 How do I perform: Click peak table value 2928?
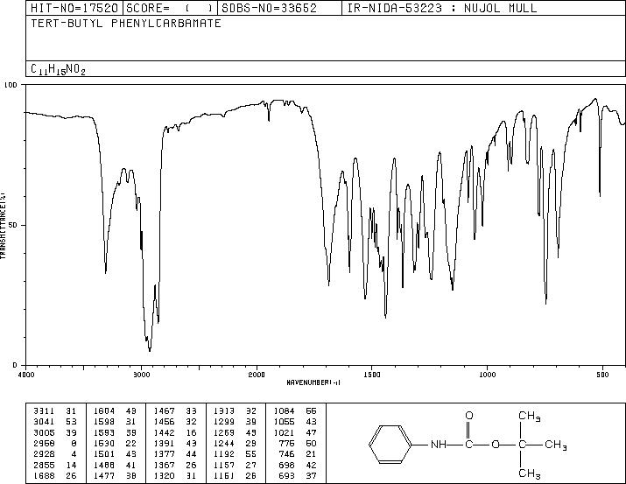point(44,454)
